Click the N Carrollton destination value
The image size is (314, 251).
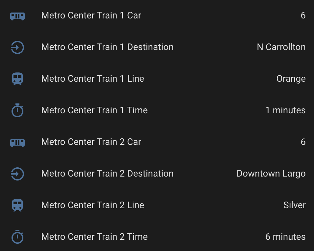pyautogui.click(x=281, y=47)
